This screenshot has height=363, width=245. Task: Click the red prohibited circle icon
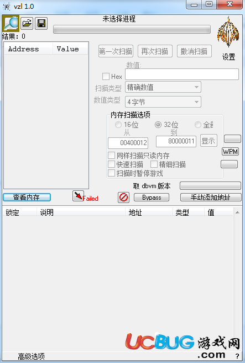pos(123,197)
